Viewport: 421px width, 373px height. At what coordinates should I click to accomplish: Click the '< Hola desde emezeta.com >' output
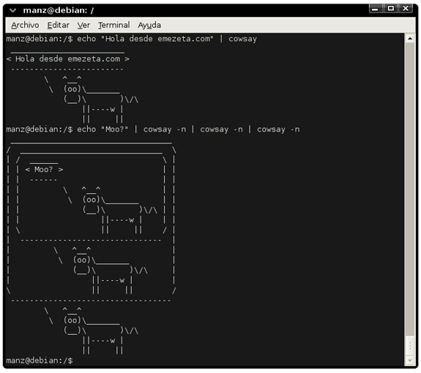point(67,59)
